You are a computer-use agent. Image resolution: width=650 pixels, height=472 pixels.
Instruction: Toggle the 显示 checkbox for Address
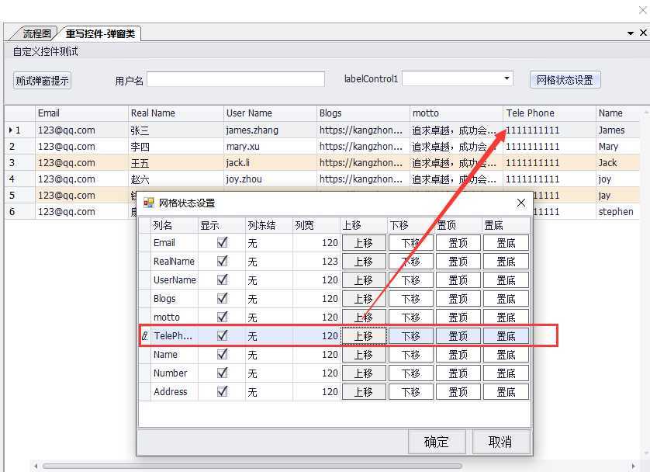tap(222, 391)
